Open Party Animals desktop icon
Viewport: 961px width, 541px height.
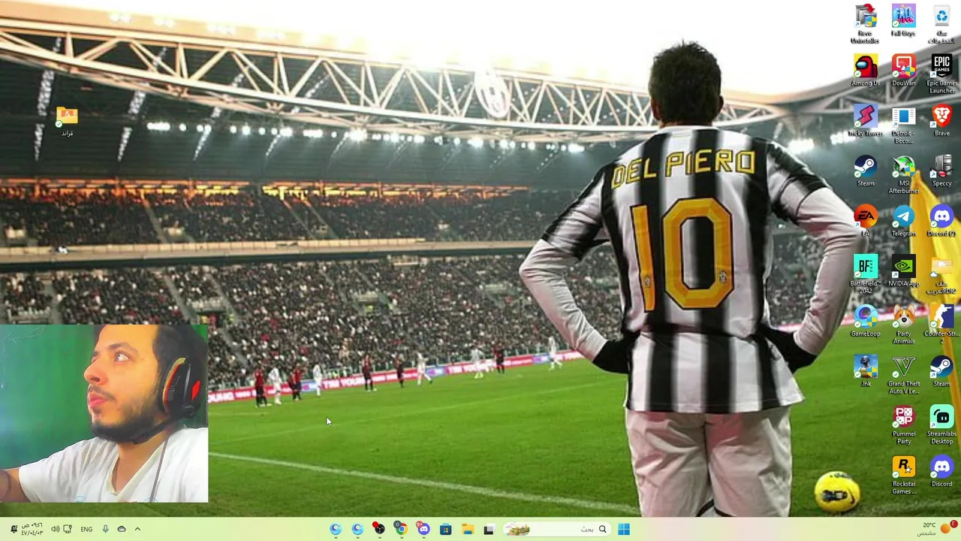tap(903, 325)
